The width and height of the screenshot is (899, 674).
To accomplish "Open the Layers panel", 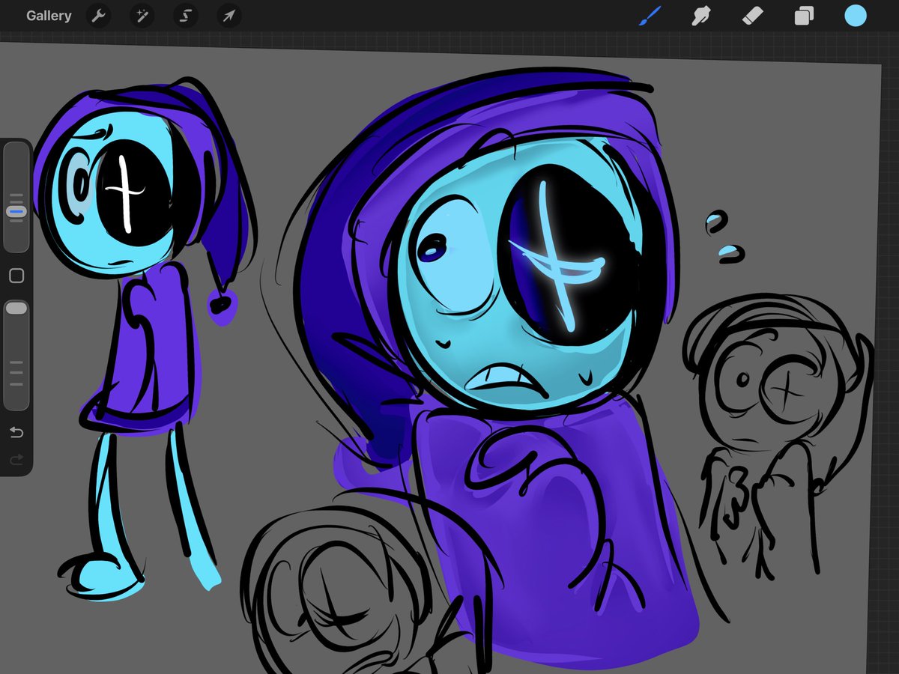I will (804, 16).
